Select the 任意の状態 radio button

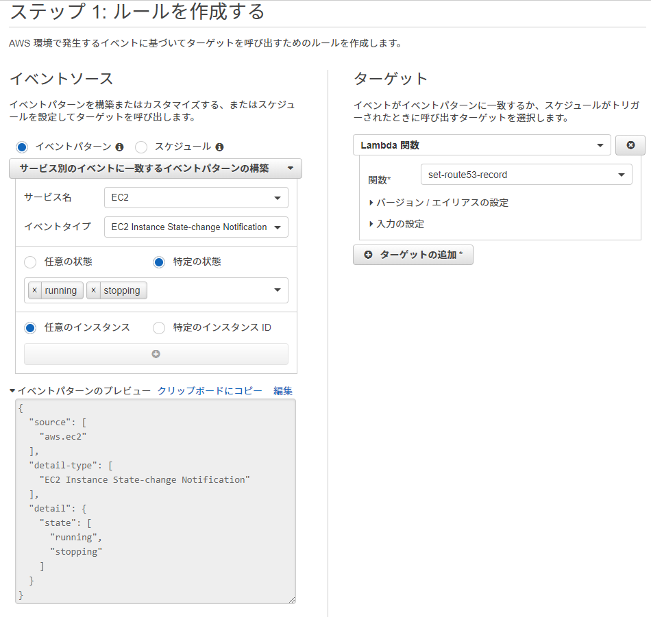click(30, 262)
